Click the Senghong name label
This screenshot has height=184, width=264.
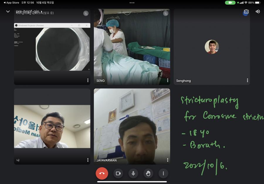[184, 81]
